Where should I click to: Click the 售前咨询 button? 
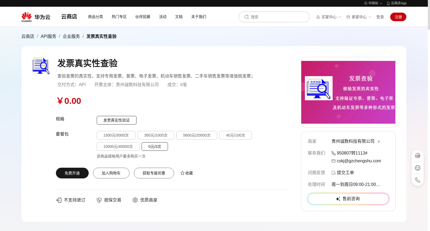pyautogui.click(x=348, y=199)
